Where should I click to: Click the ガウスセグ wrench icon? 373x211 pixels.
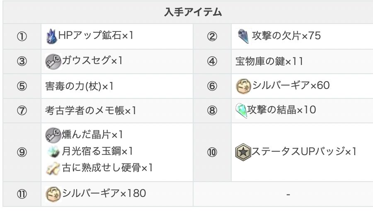(53, 61)
